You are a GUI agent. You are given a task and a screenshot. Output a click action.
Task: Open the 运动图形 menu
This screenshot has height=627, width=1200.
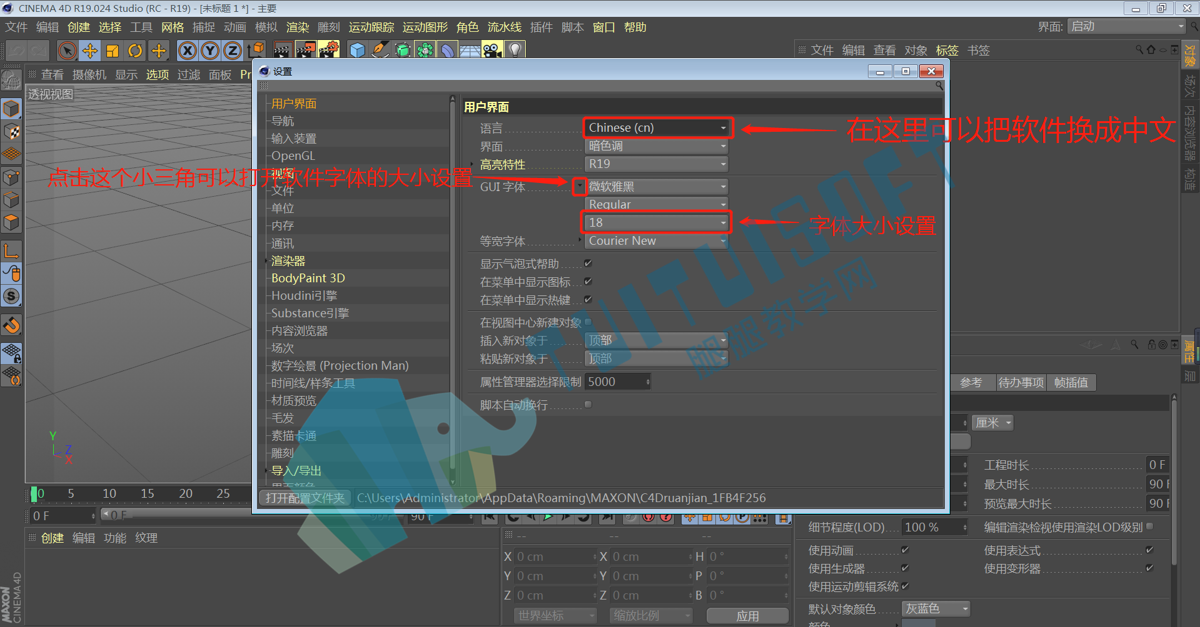click(x=425, y=27)
